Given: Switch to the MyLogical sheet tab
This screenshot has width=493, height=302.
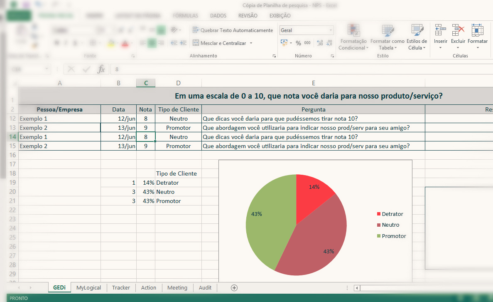Looking at the screenshot, I should tap(88, 288).
